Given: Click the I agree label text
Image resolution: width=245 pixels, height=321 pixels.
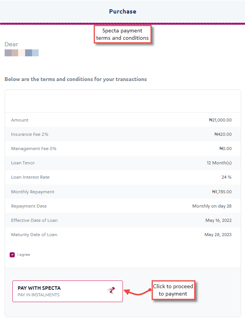Looking at the screenshot, I should coord(24,255).
